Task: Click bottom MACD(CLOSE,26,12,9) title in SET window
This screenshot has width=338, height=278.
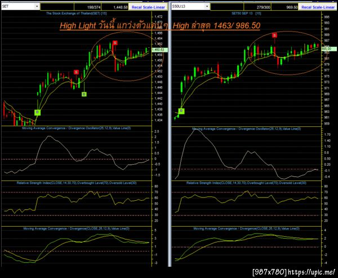Action: point(76,228)
